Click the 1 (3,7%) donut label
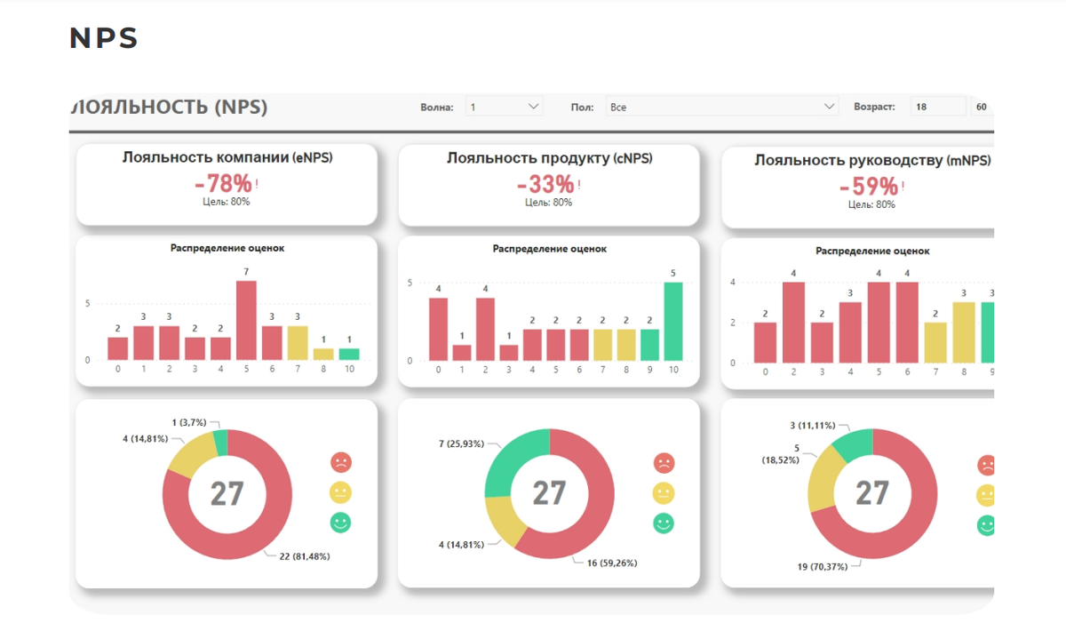Screen dimensions: 1066x631 [x=190, y=422]
